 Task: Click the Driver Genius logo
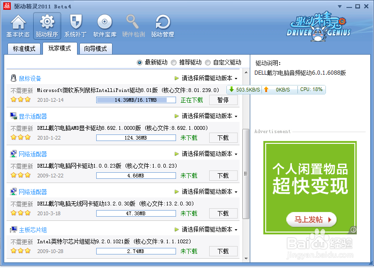coord(318,26)
